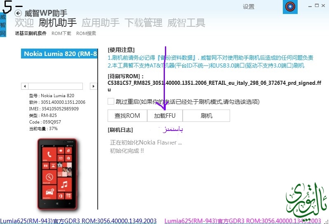Viewport: 329px width, 224px height.
Task: Click the 威智WP助手 title text
Action: pyautogui.click(x=46, y=14)
